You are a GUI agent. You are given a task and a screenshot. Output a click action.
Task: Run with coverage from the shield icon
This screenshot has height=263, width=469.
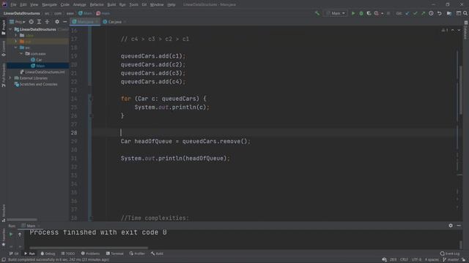pos(369,13)
